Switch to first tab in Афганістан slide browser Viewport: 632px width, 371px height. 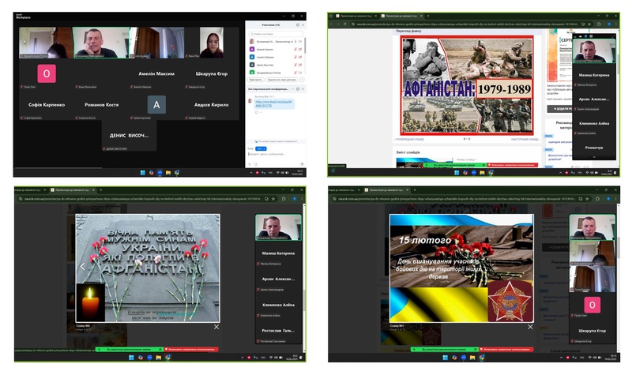355,16
